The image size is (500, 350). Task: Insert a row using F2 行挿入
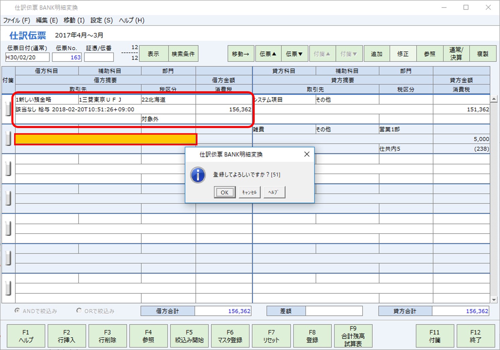click(67, 336)
